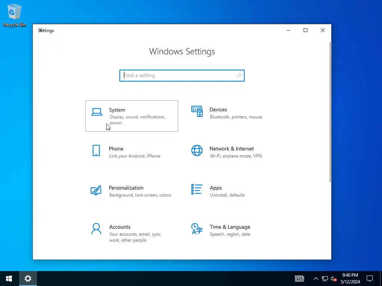Open the Network & Internet globe icon
Image resolution: width=382 pixels, height=286 pixels.
pos(197,150)
